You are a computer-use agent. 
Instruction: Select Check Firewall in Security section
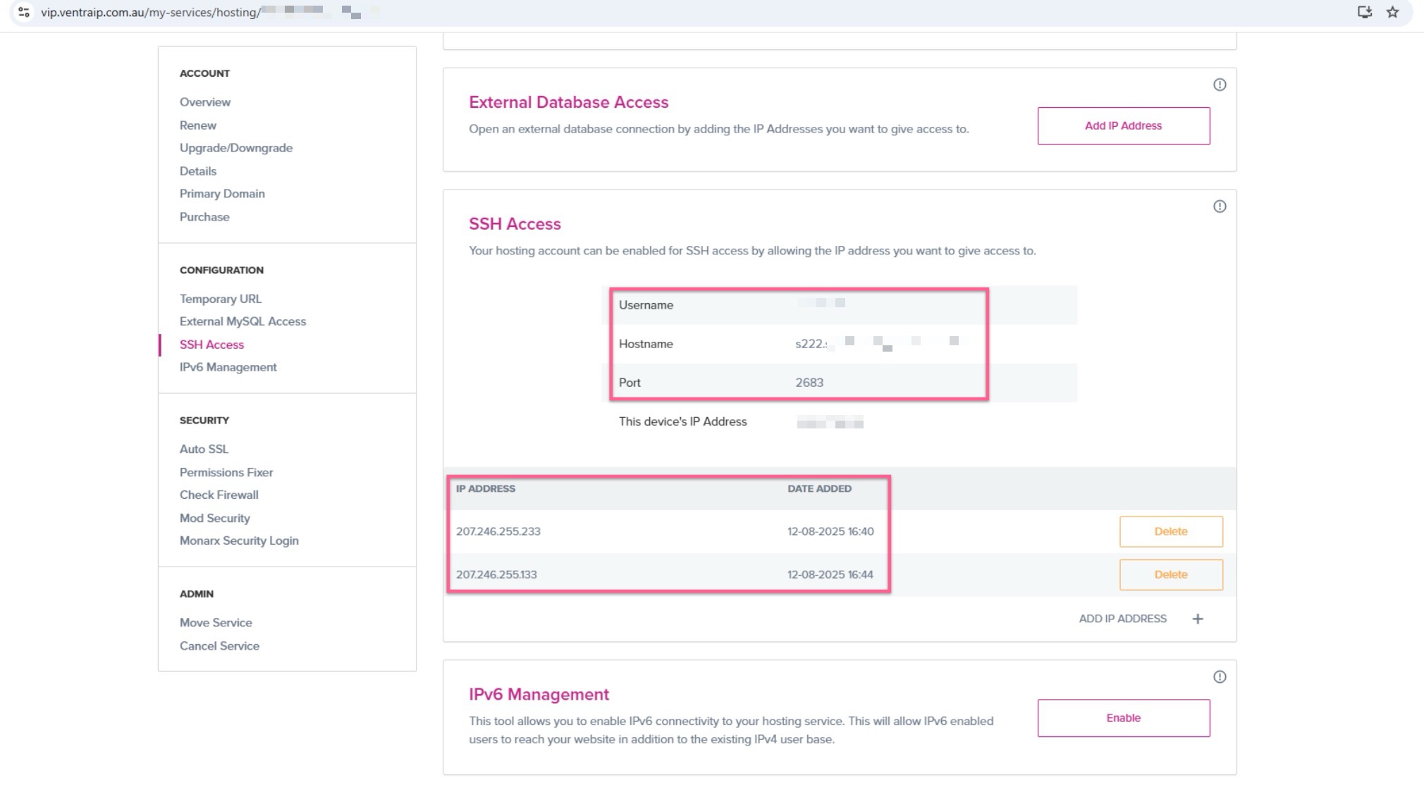tap(219, 495)
